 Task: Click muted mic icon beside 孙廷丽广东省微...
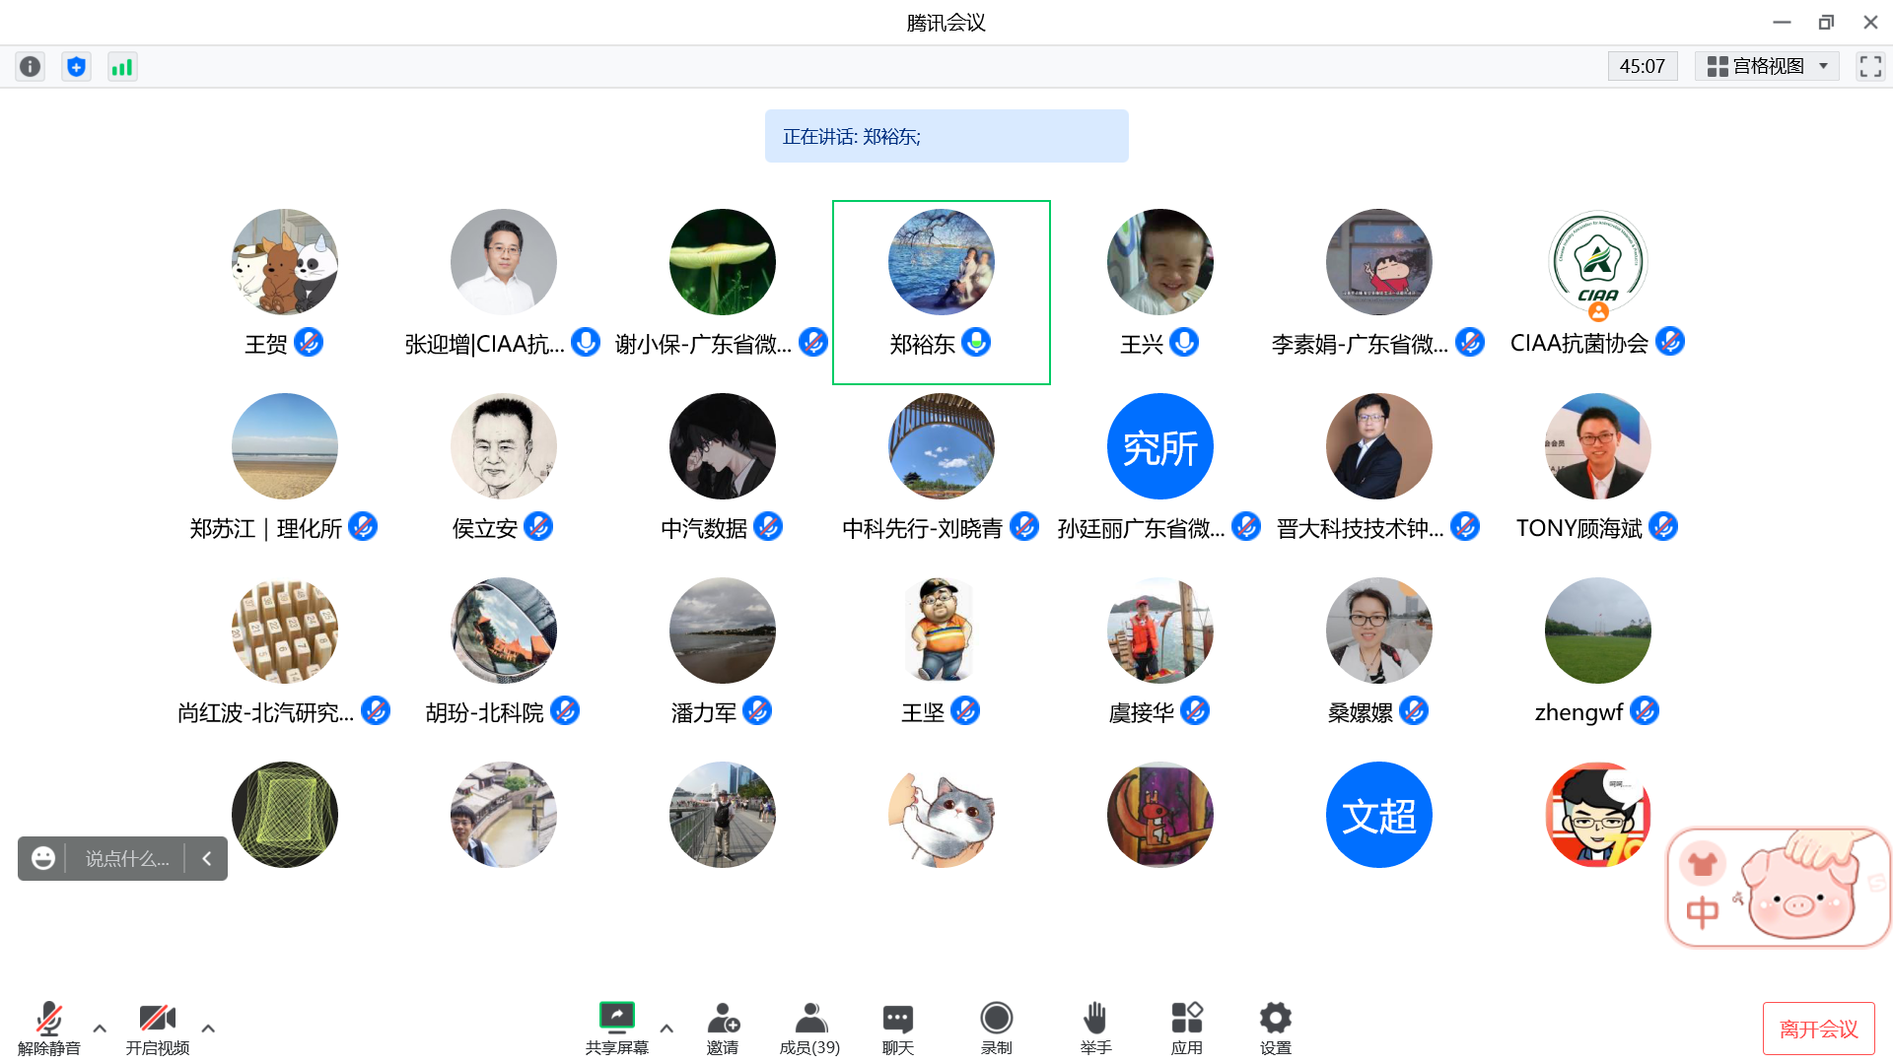click(1246, 526)
